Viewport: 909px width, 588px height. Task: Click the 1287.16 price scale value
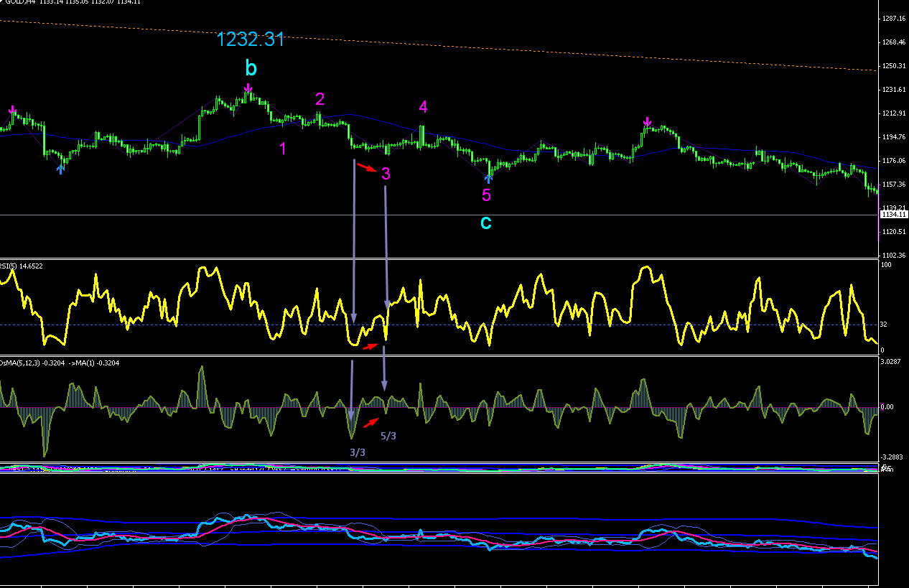894,18
